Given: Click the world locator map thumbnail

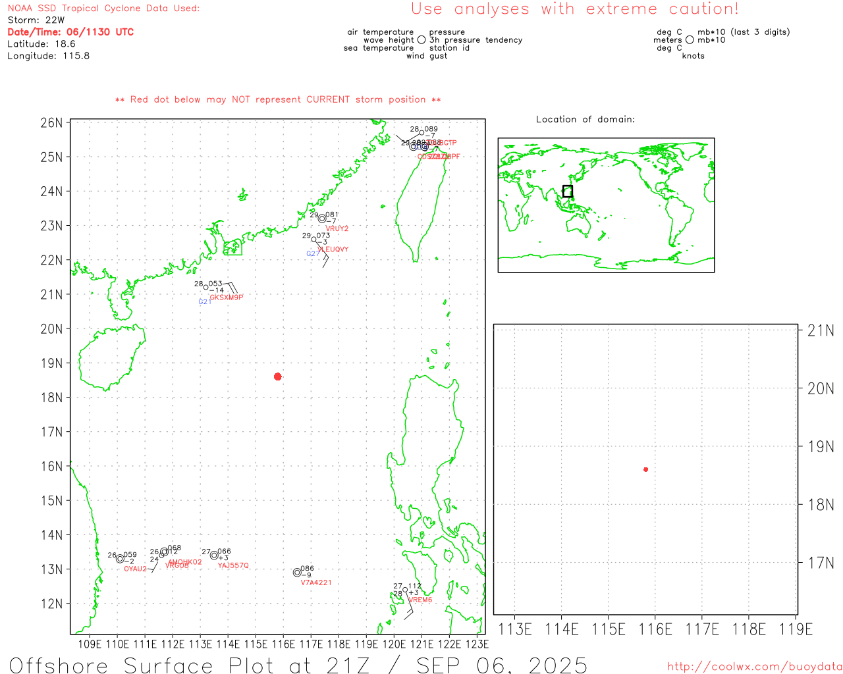Looking at the screenshot, I should [607, 205].
